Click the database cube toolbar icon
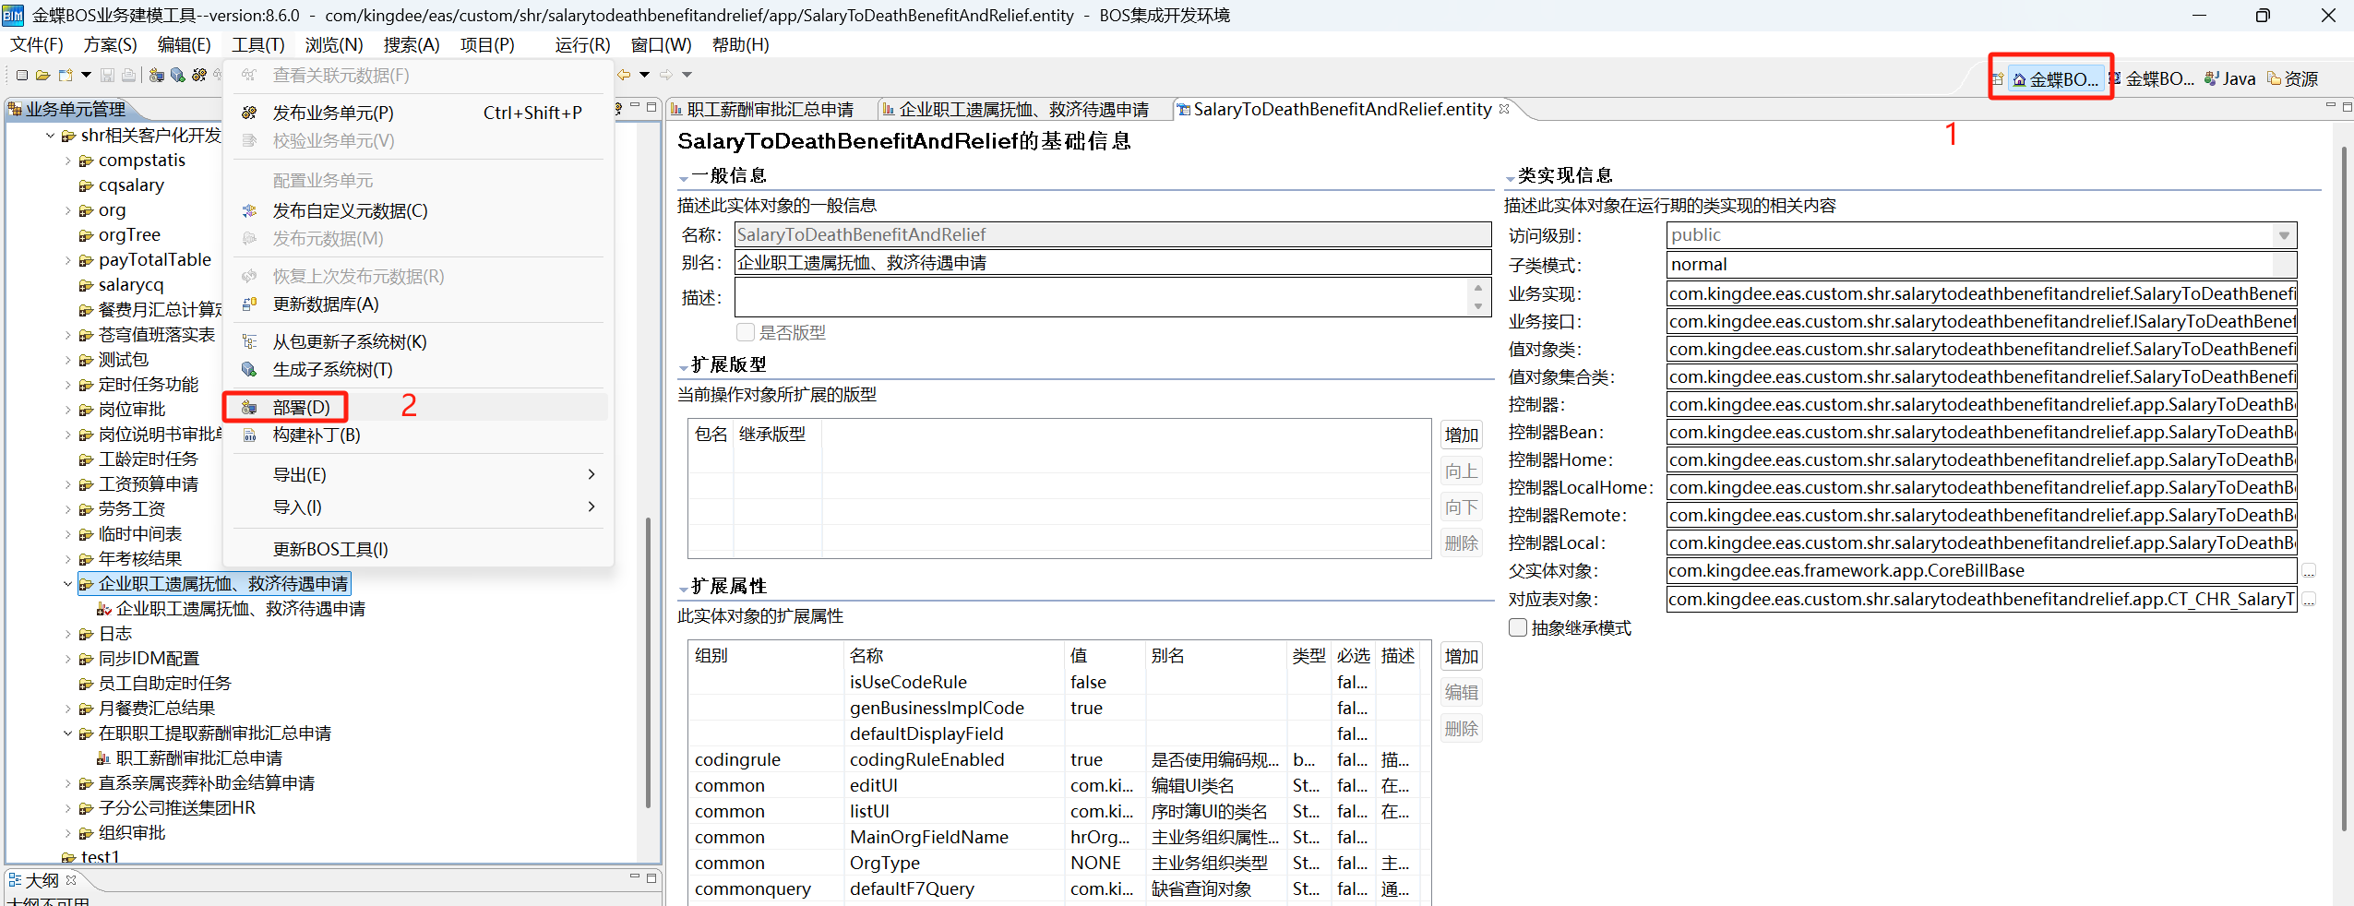The height and width of the screenshot is (906, 2354). 178,75
